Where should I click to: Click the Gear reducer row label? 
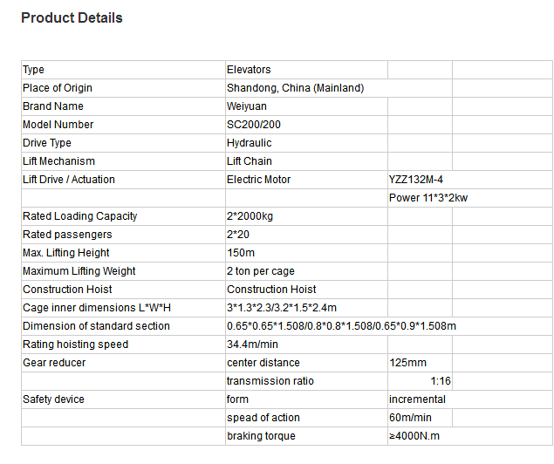[54, 363]
